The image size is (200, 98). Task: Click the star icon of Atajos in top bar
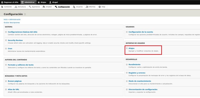coord(39,2)
